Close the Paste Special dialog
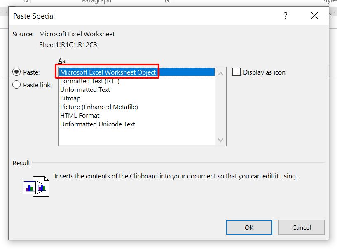Screen dimensions: 337x250 click(314, 16)
